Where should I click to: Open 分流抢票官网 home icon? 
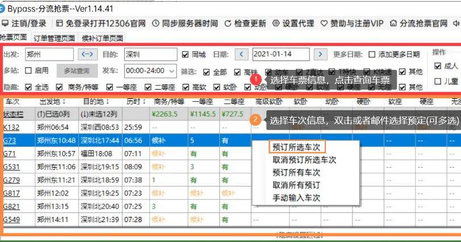(393, 23)
